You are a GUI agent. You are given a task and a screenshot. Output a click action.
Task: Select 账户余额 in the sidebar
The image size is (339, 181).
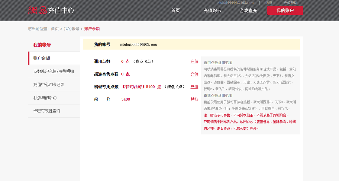pos(54,58)
